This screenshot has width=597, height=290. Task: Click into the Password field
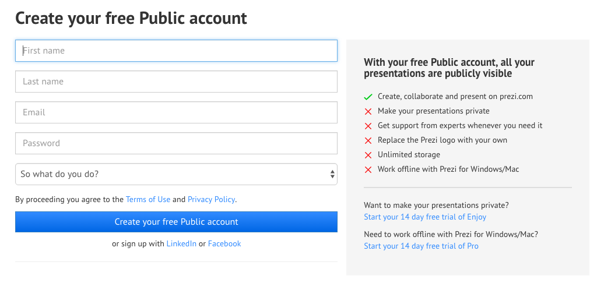click(176, 143)
